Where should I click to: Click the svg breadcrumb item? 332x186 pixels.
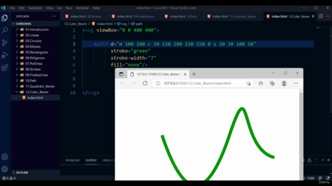click(122, 24)
